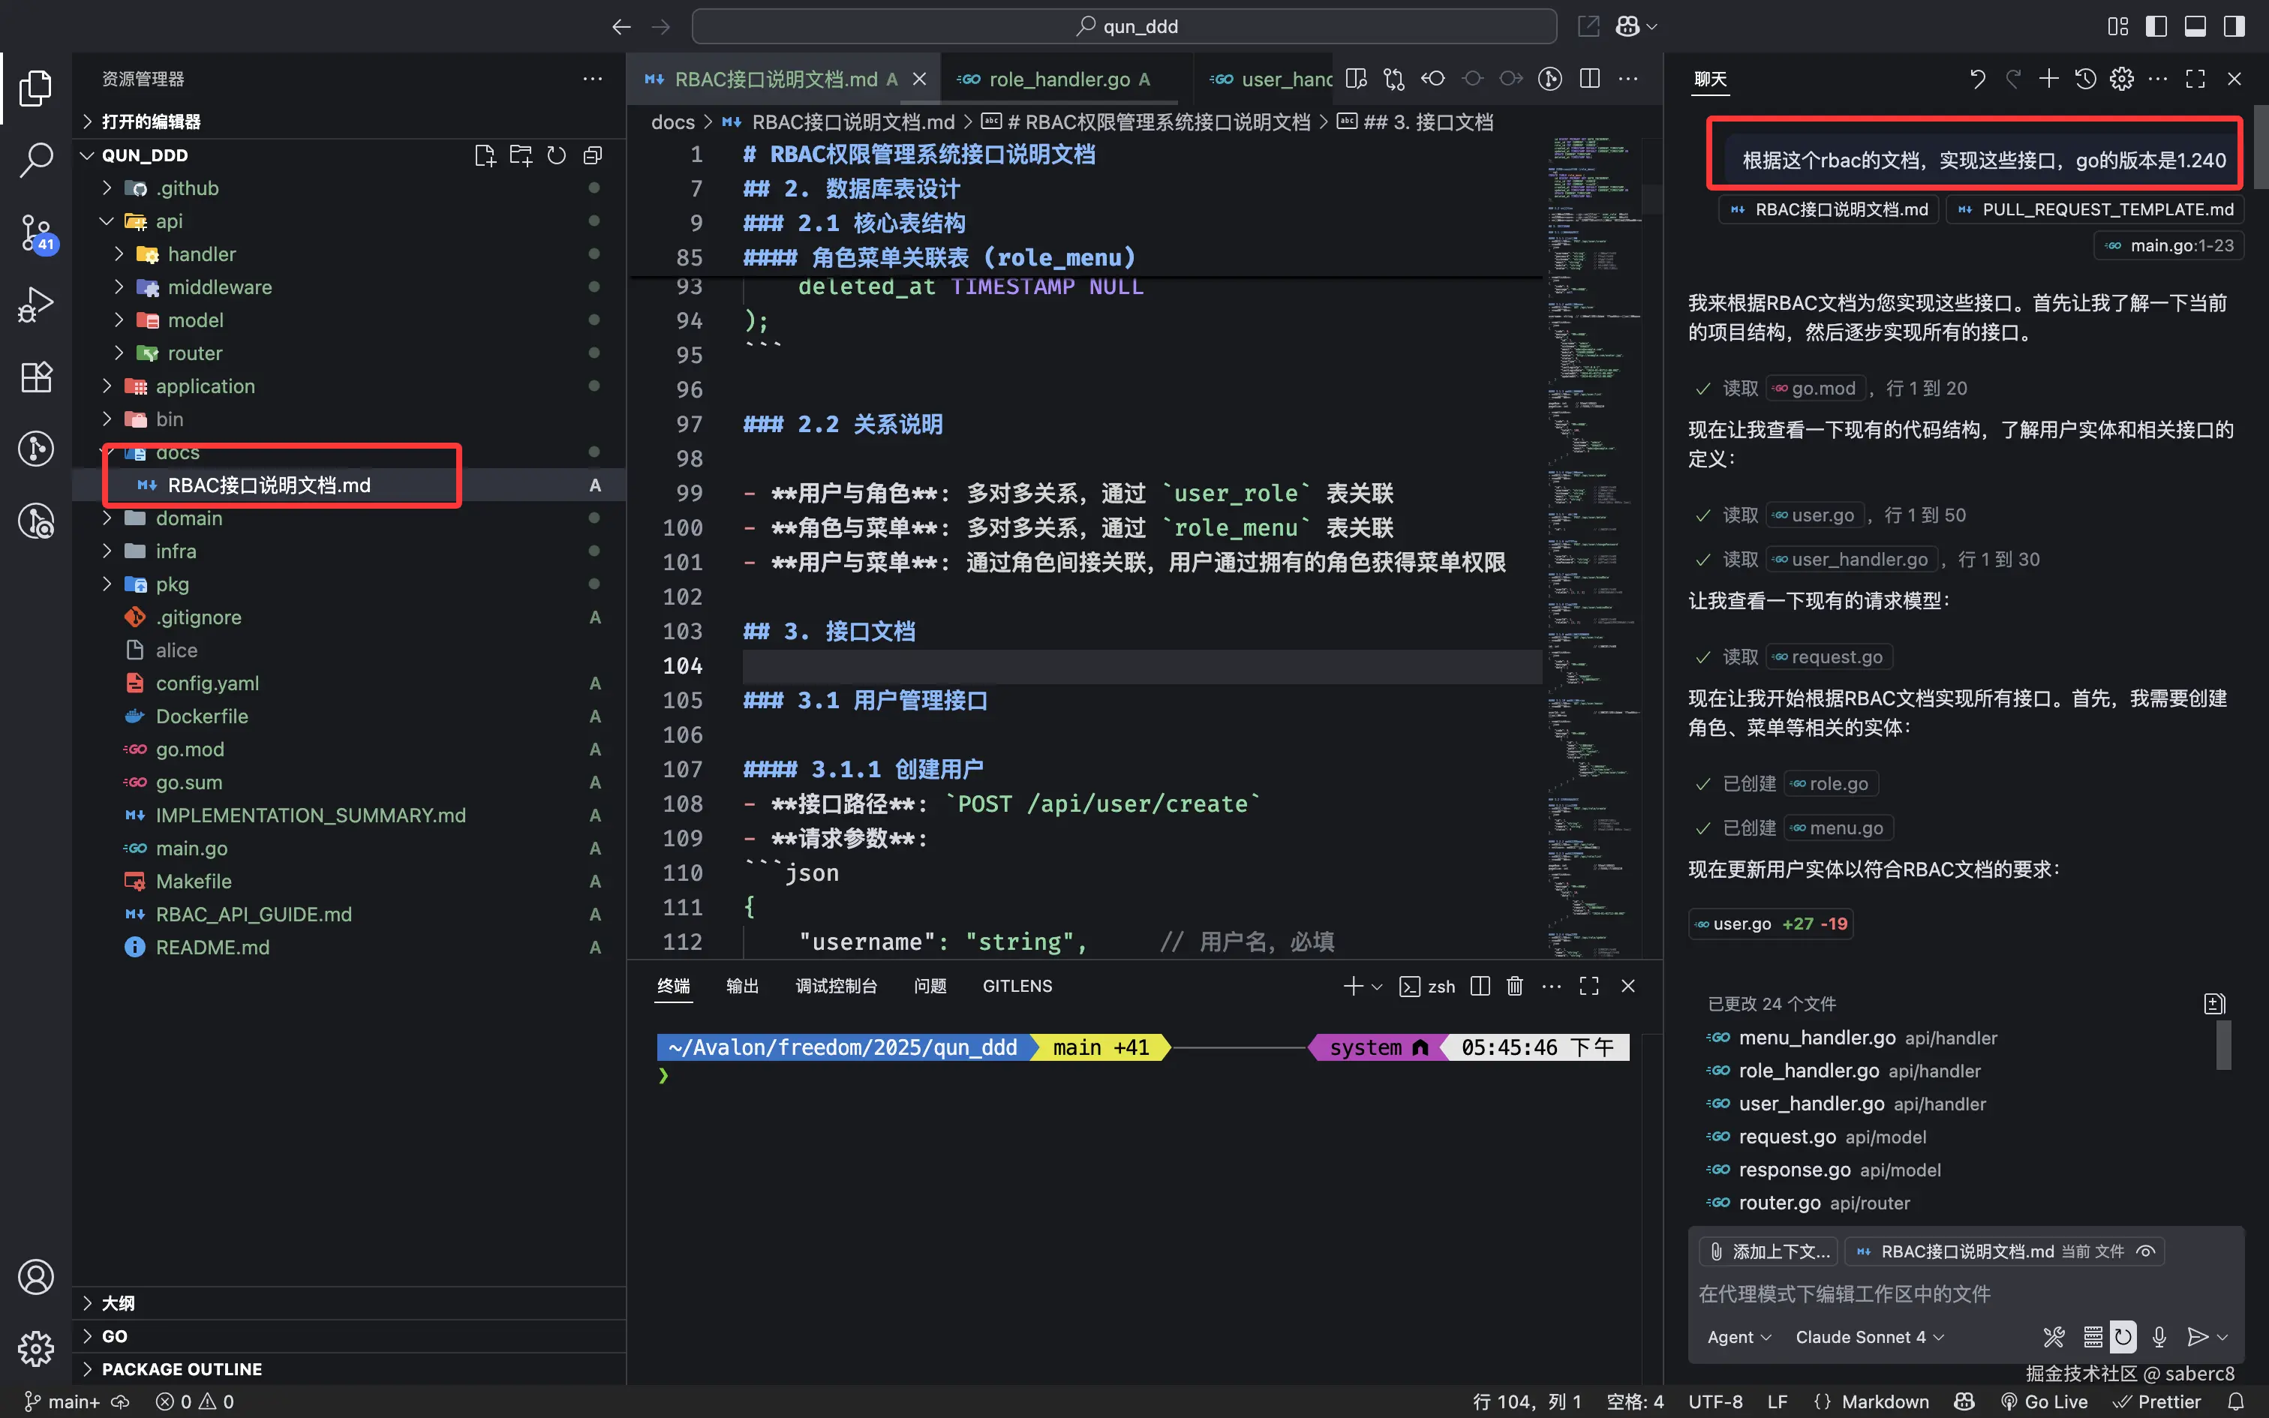Click the 添加上下文 attach button
This screenshot has height=1418, width=2269.
point(1769,1251)
